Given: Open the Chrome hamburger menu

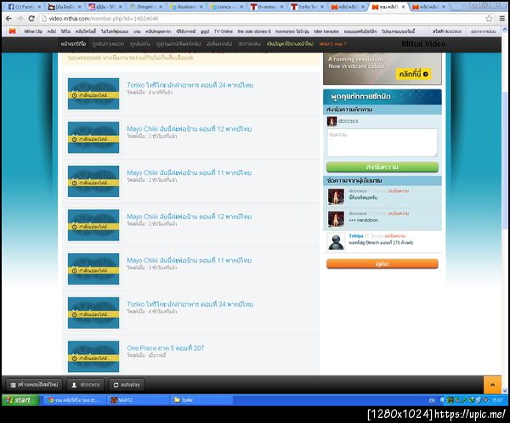Looking at the screenshot, I should tap(502, 19).
